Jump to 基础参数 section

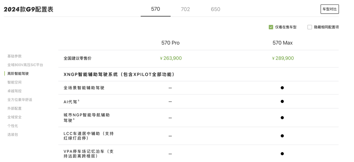coord(14,56)
